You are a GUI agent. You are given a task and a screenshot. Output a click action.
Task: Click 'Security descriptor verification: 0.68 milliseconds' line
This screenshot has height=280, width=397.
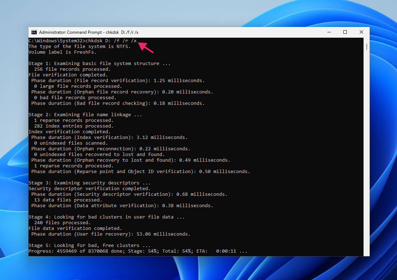coord(129,194)
